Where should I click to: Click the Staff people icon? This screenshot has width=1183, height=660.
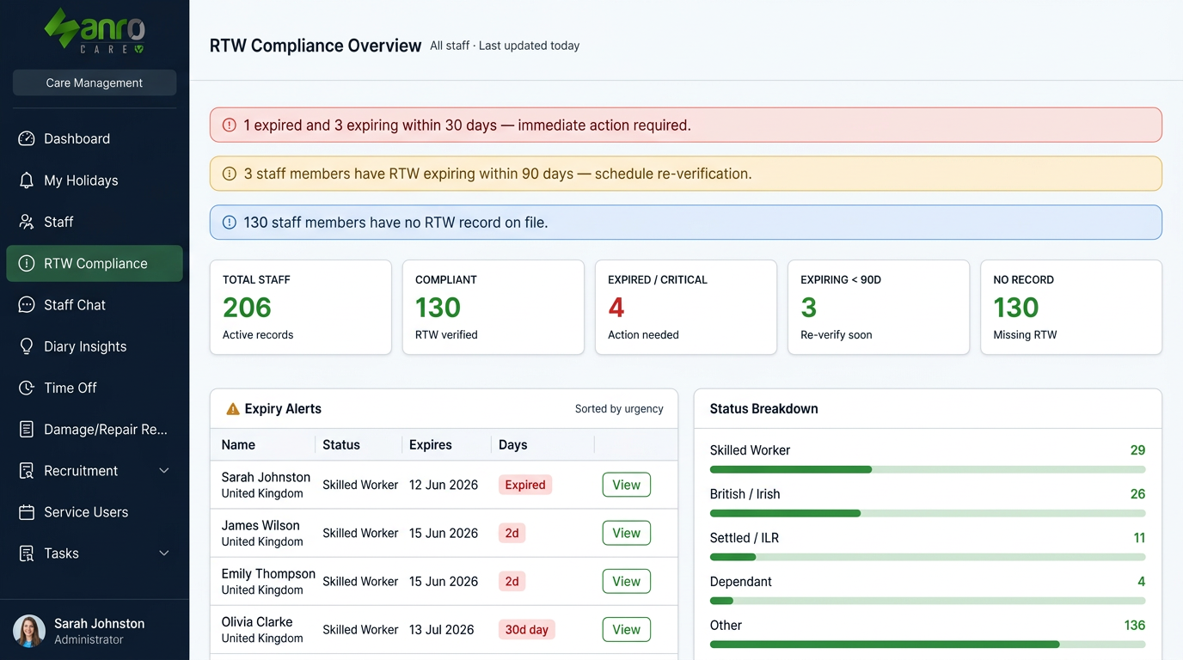click(x=27, y=222)
